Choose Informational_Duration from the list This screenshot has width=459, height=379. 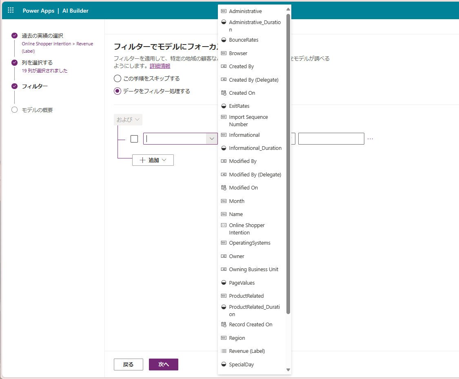coord(252,148)
